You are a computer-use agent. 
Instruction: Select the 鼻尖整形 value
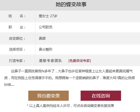point(46,50)
